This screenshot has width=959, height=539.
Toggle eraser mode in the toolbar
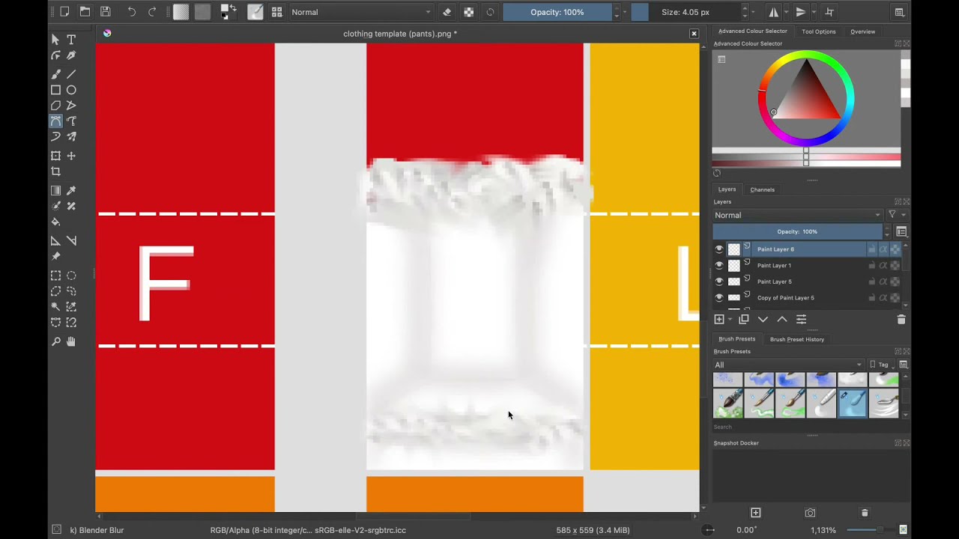447,12
